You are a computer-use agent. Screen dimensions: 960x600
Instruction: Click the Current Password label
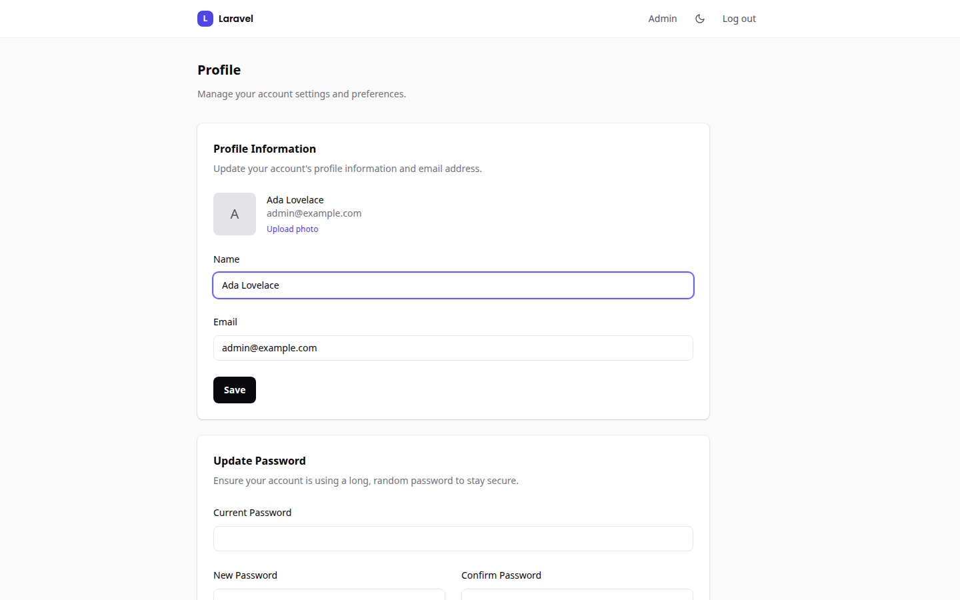tap(253, 513)
